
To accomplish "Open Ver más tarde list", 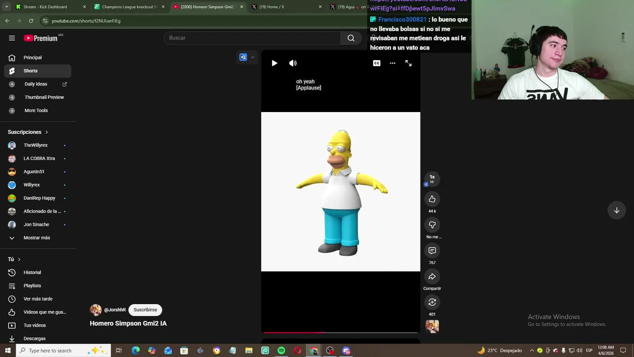I will (x=38, y=299).
